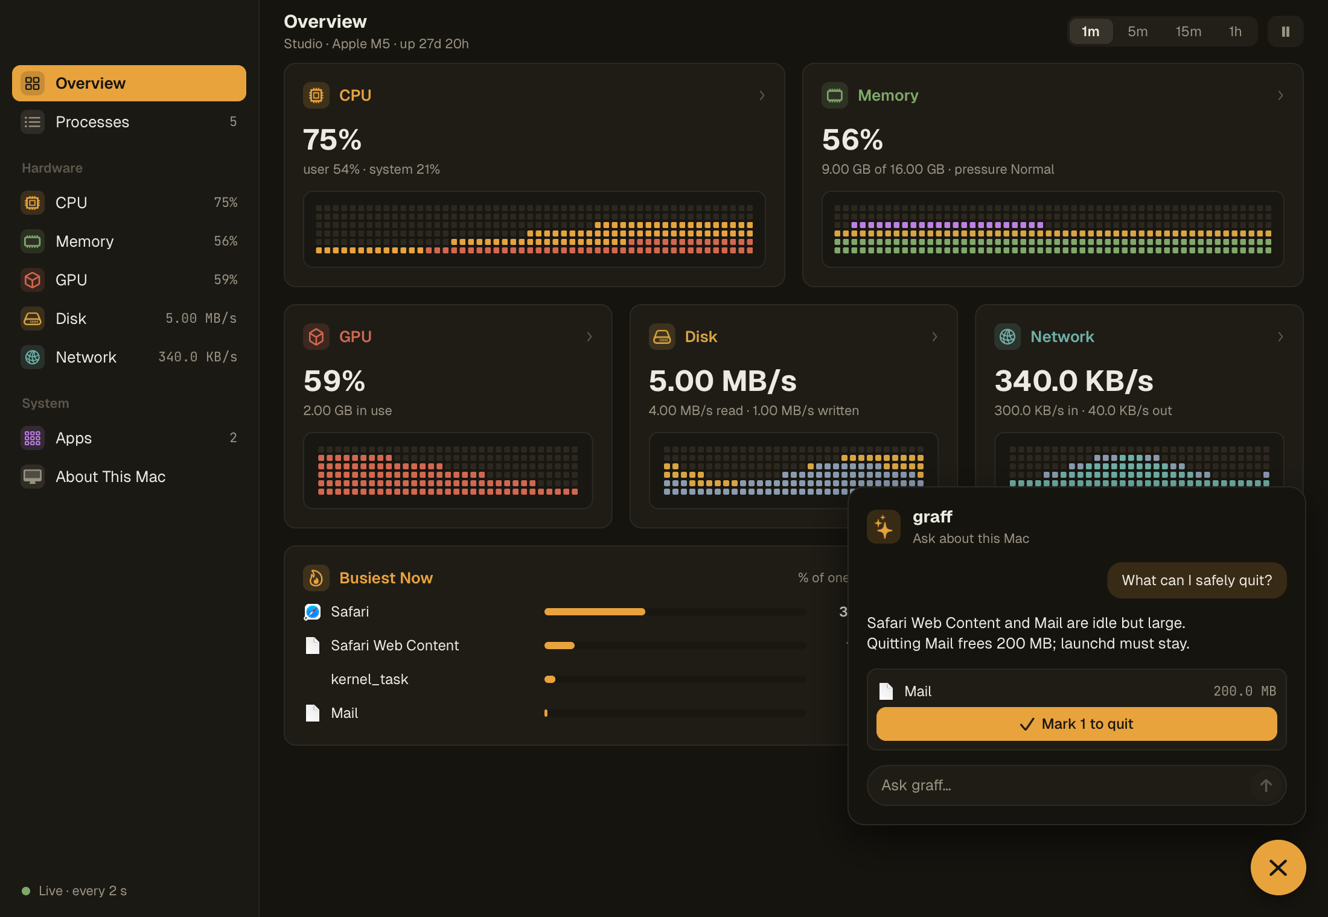Click the Disk drive icon in sidebar
Image resolution: width=1328 pixels, height=917 pixels.
(33, 319)
